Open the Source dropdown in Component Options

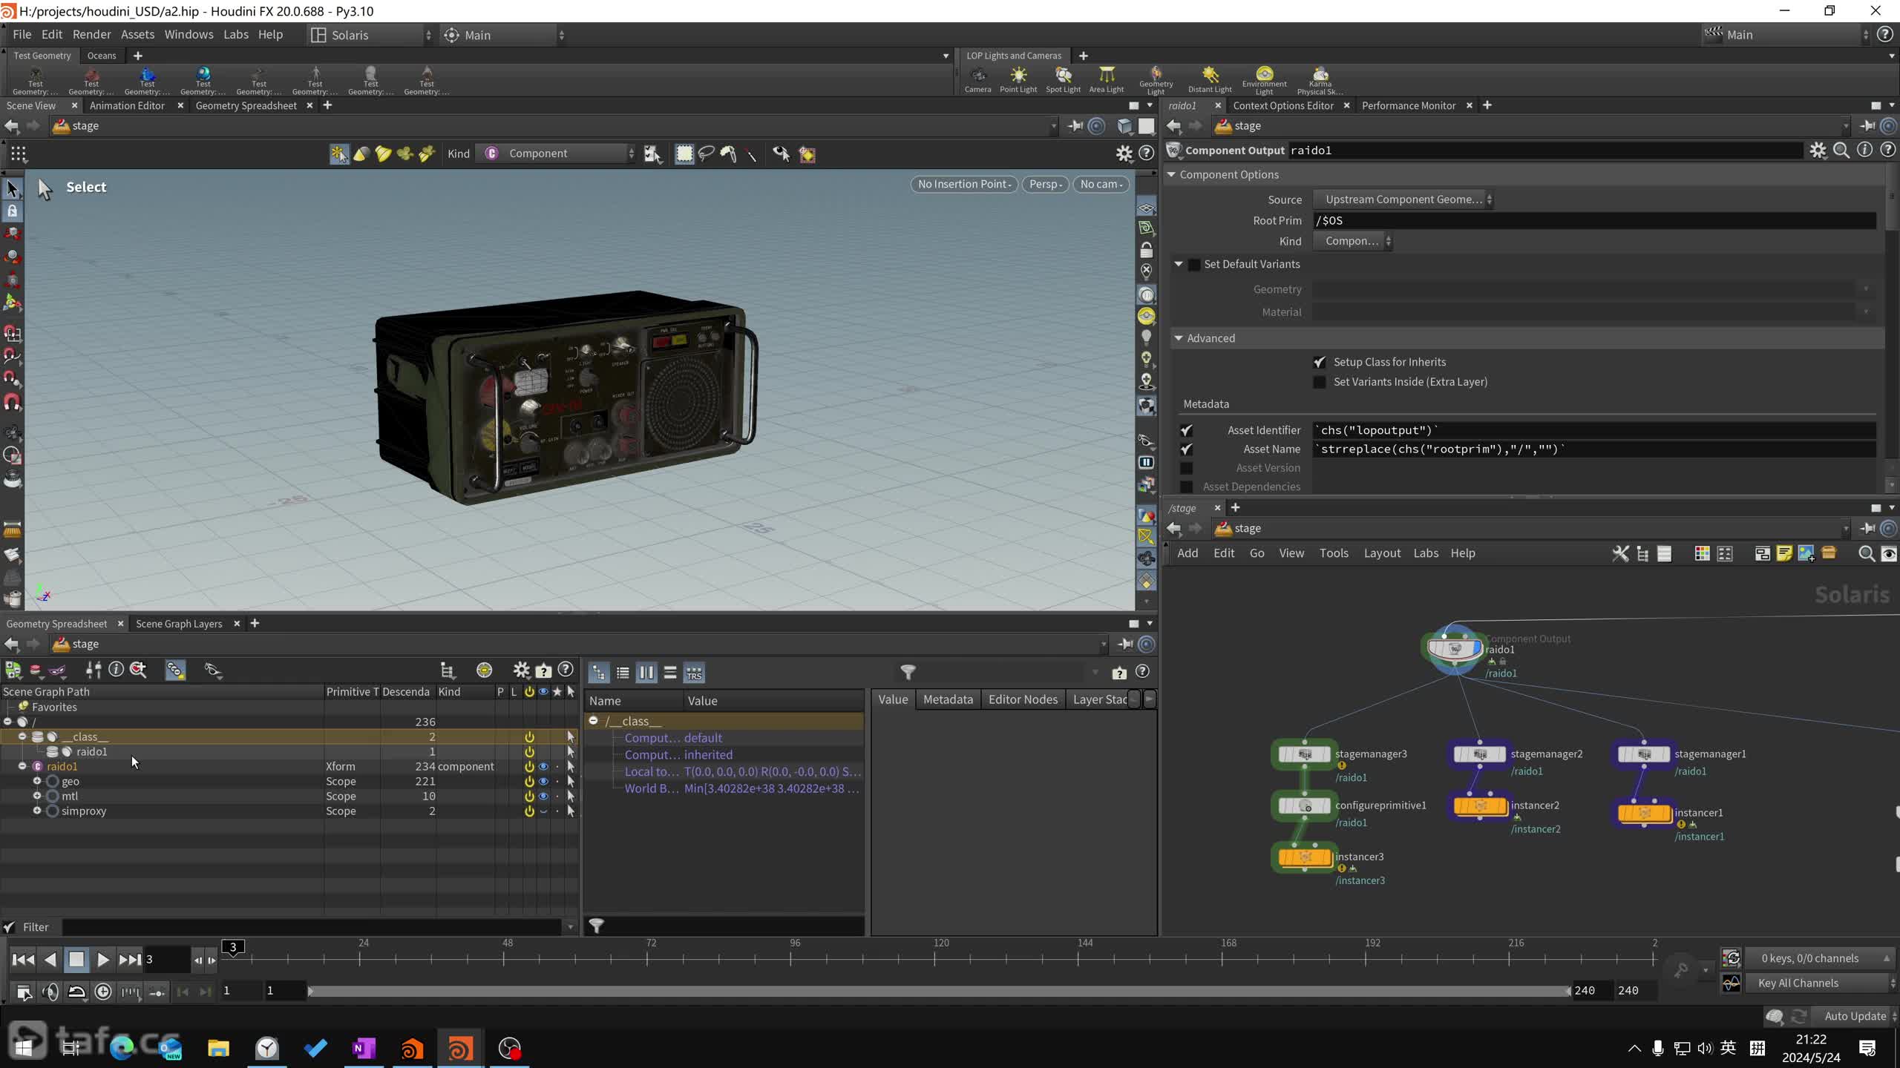pyautogui.click(x=1403, y=200)
